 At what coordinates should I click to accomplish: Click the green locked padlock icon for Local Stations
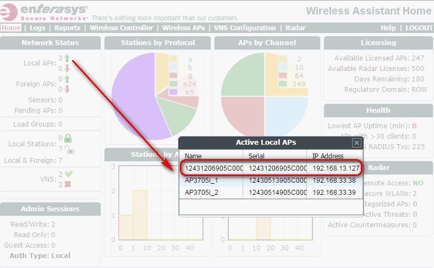(68, 138)
